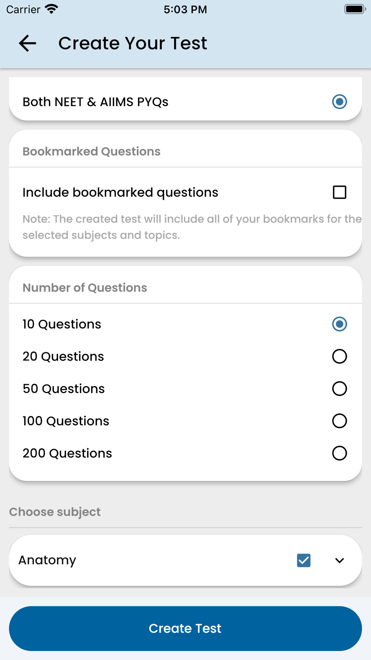Image resolution: width=371 pixels, height=660 pixels.
Task: Tap the back arrow icon
Action: tap(27, 43)
